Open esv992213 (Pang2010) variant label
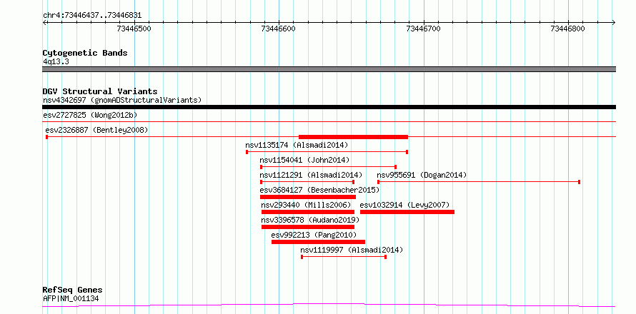Screen dimensions: 636x314 (x=314, y=235)
